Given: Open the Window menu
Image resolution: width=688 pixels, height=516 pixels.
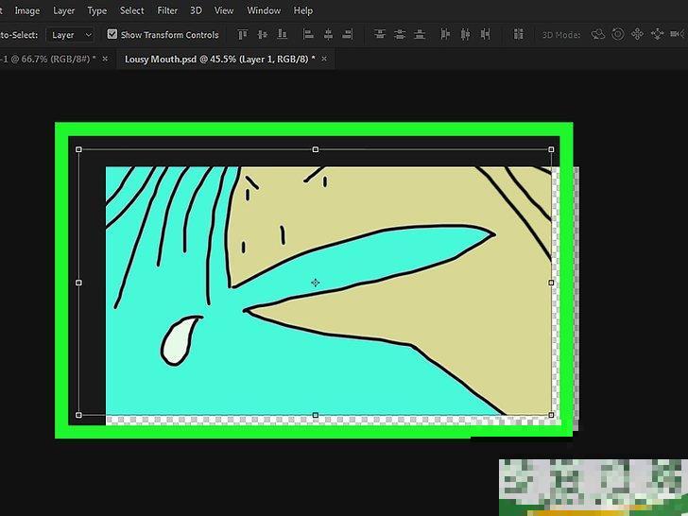Looking at the screenshot, I should coord(264,10).
